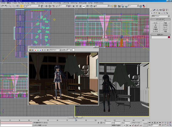
Task: Open the Motion command panel tab
Action: tap(160, 10)
